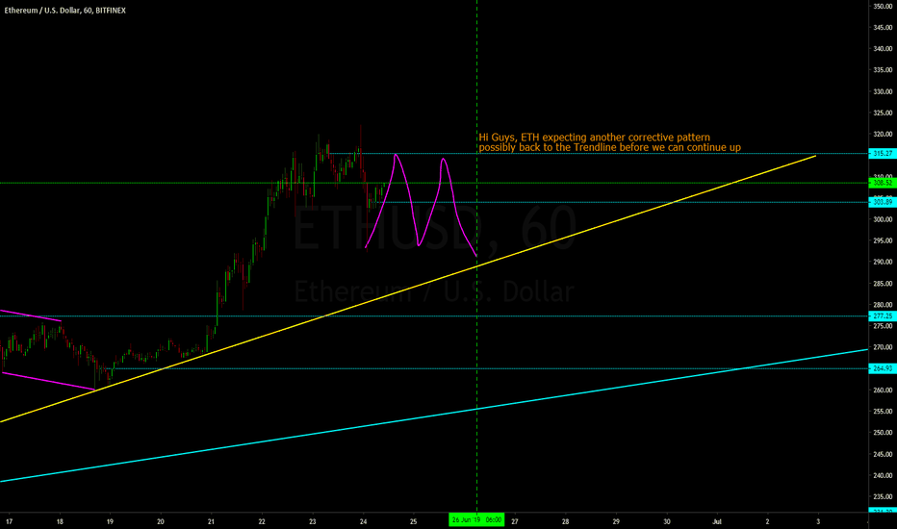Click date 30 on the time axis
Screen dimensions: 897x529
667,521
